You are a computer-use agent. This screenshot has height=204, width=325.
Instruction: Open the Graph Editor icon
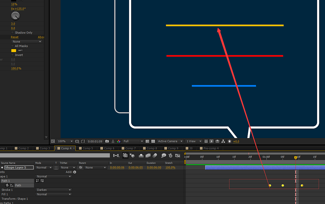178,155
